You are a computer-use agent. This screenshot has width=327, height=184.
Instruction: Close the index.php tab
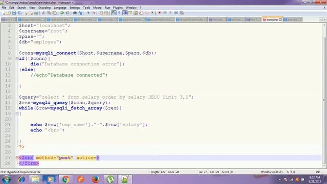pos(281,19)
